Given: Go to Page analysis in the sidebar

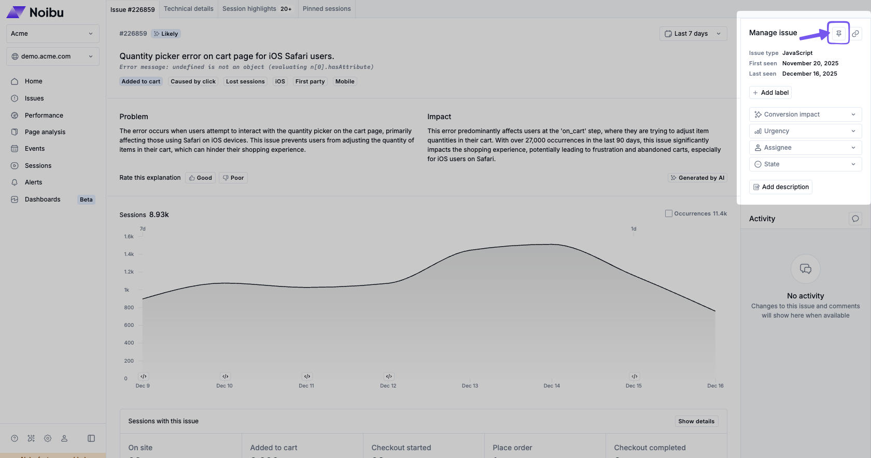Looking at the screenshot, I should click(x=45, y=132).
